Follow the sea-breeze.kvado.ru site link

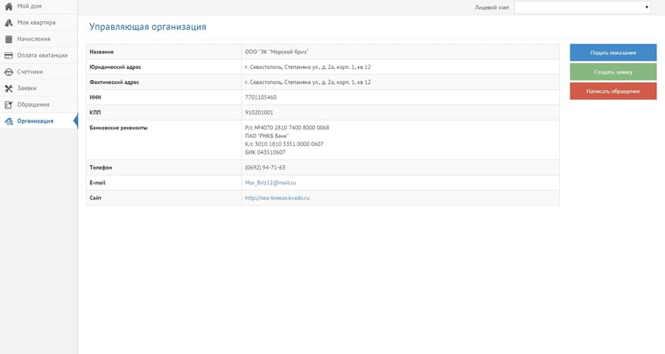276,198
